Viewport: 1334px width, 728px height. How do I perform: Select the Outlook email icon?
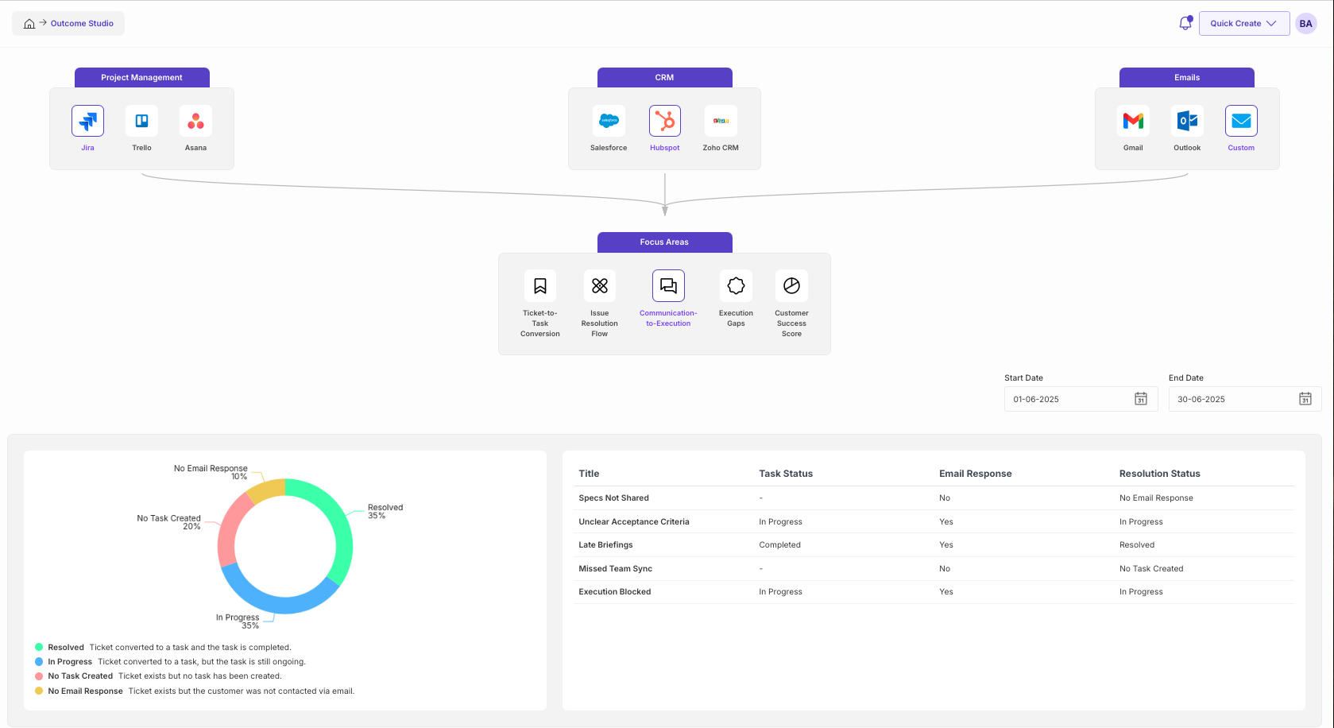[1187, 121]
